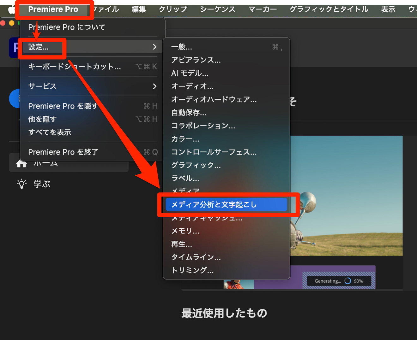Open the ファイル menu
The image size is (417, 340).
pyautogui.click(x=106, y=9)
